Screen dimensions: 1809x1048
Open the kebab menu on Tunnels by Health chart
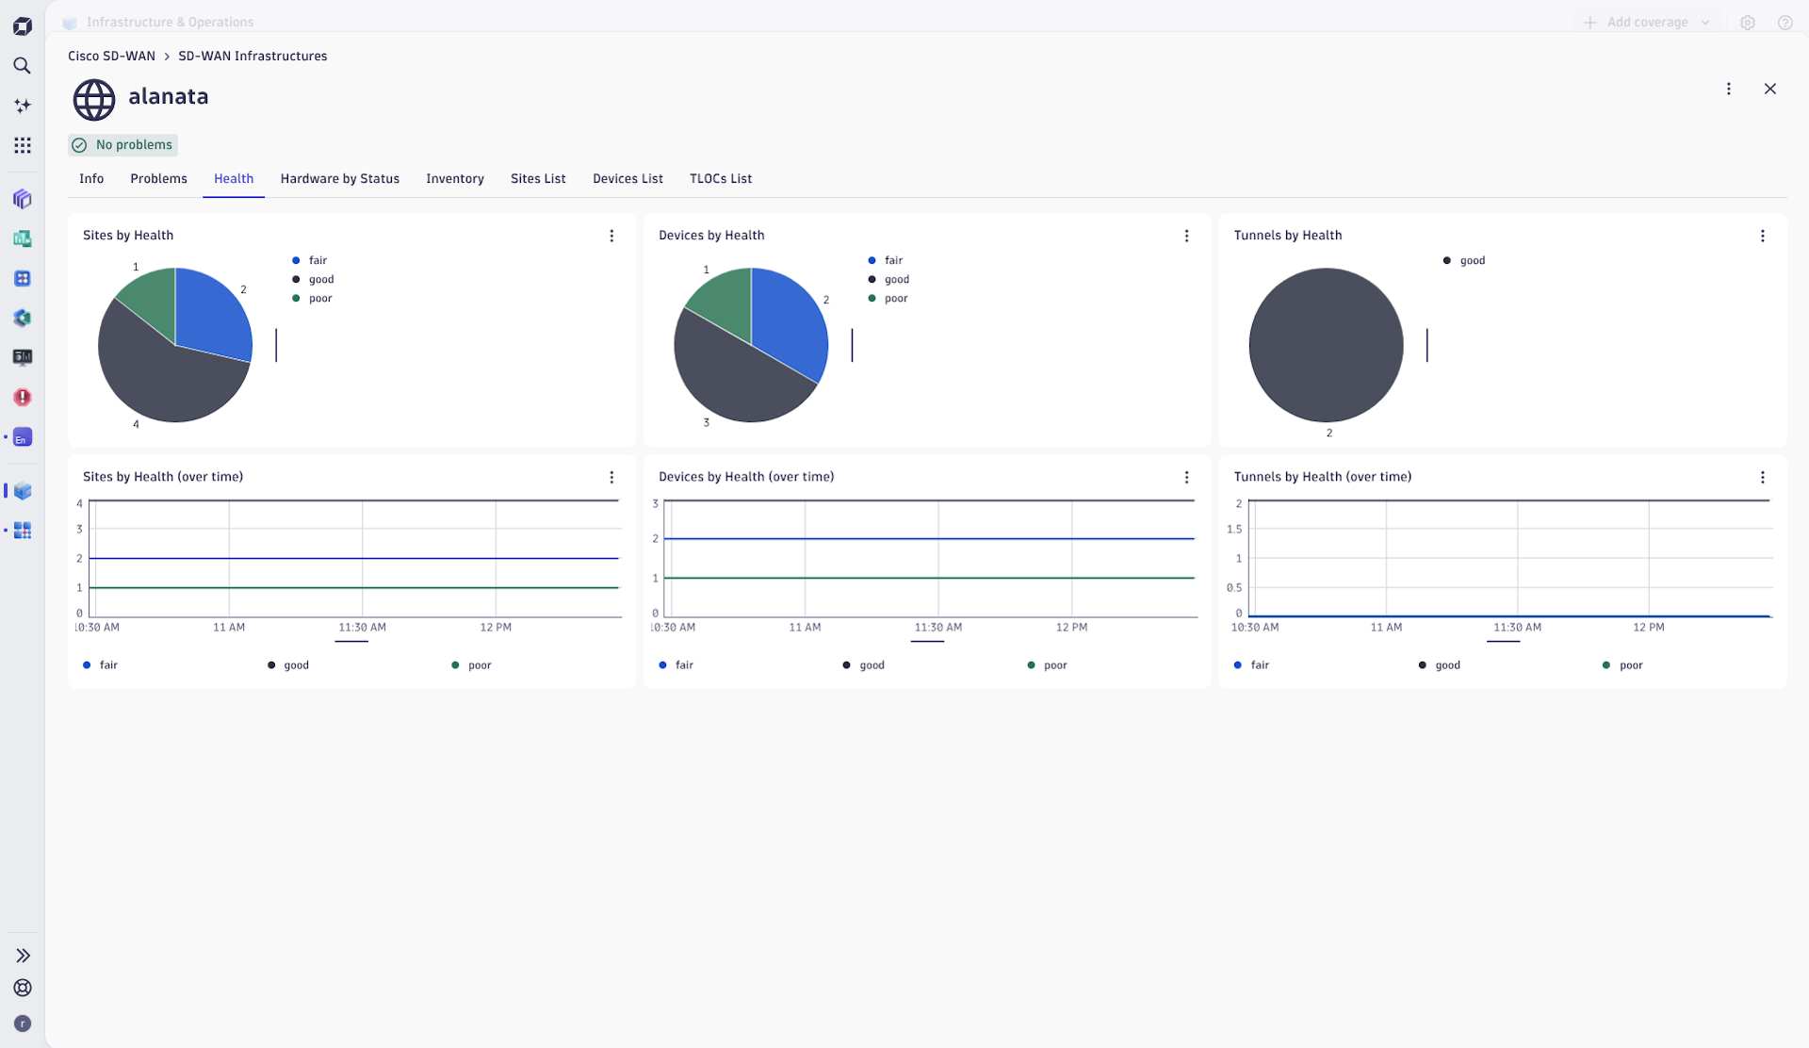coord(1763,236)
